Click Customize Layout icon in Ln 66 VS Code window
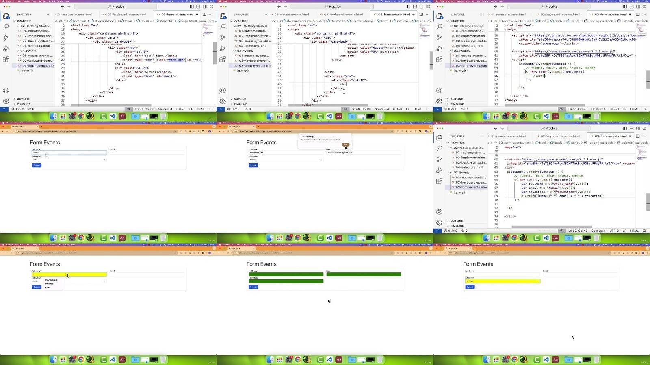The image size is (650, 365). pyautogui.click(x=645, y=6)
